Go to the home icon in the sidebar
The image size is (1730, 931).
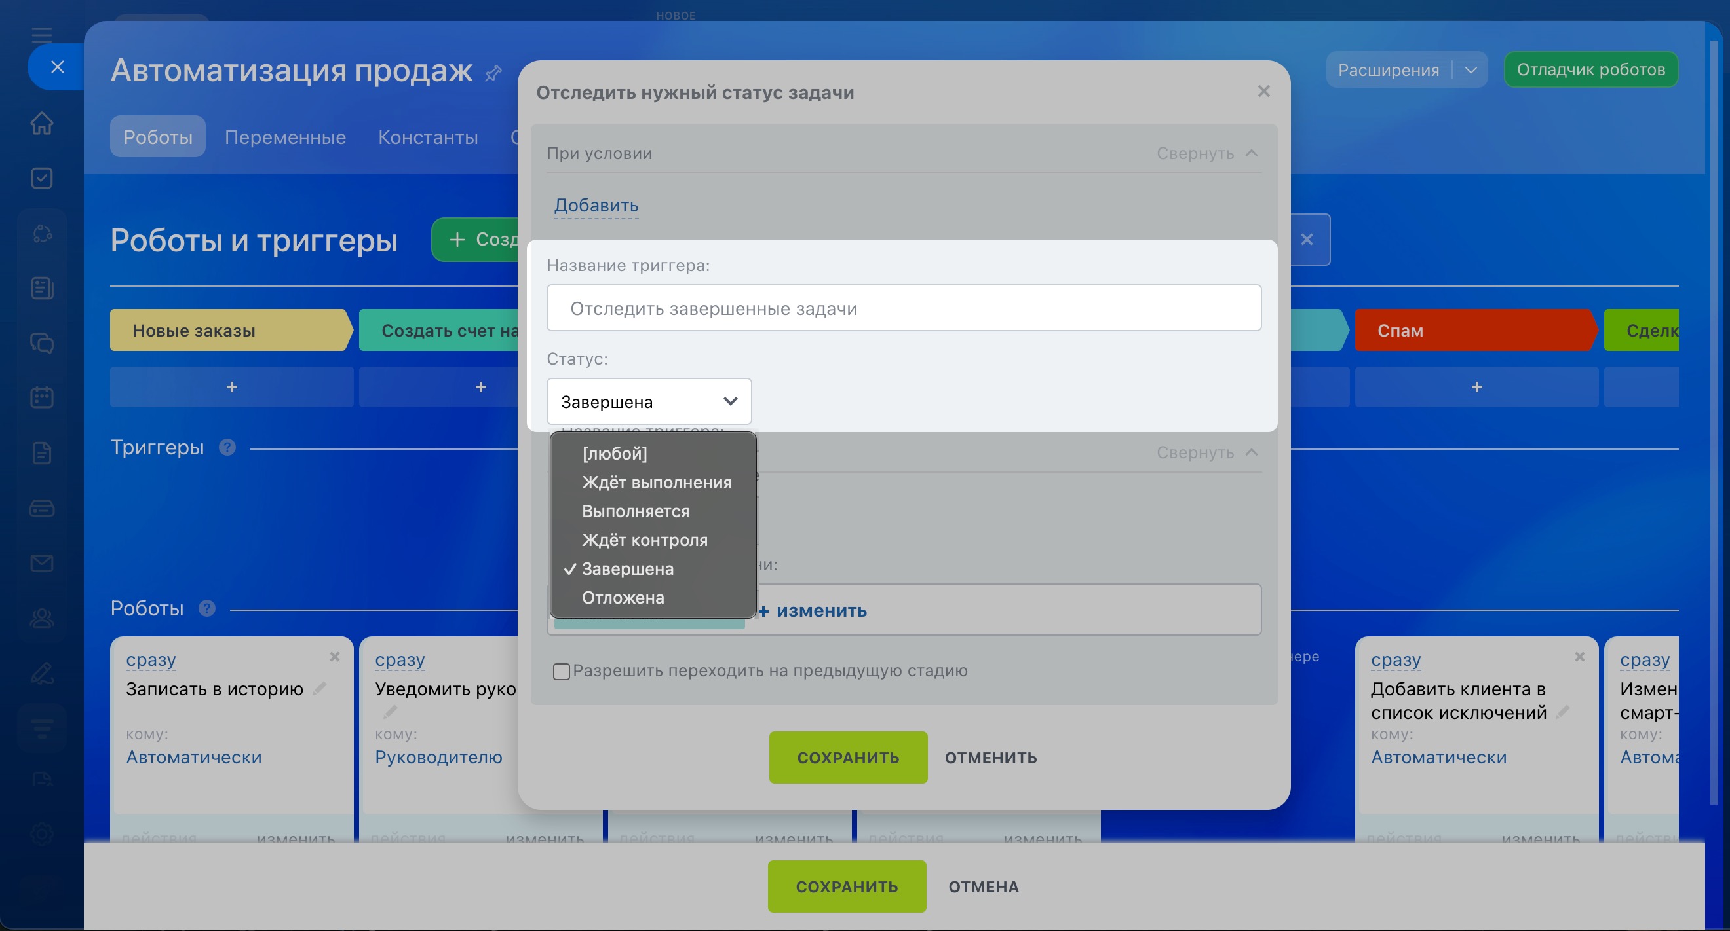pos(42,124)
